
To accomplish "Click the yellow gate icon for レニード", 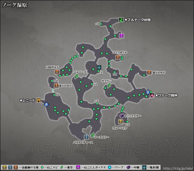I will point(38,100).
